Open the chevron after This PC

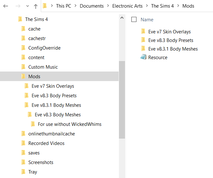tap(76, 6)
